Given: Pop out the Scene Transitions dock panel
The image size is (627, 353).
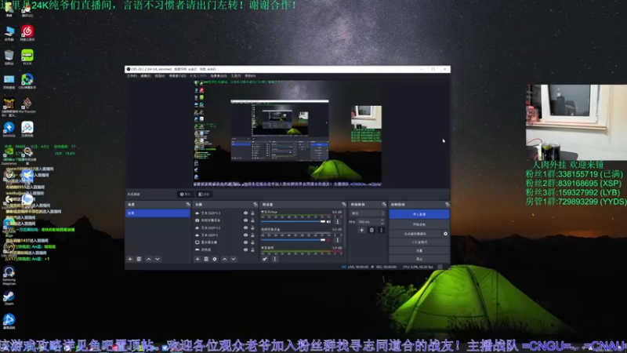Looking at the screenshot, I should [x=384, y=205].
